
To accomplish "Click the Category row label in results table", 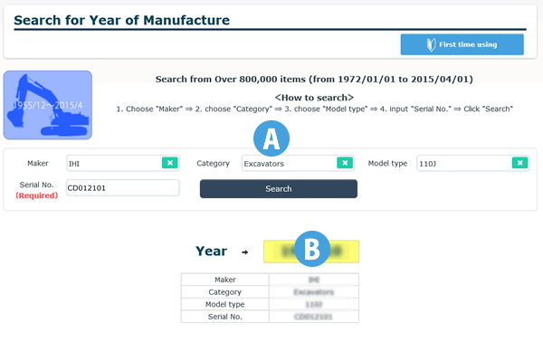I will coord(225,292).
